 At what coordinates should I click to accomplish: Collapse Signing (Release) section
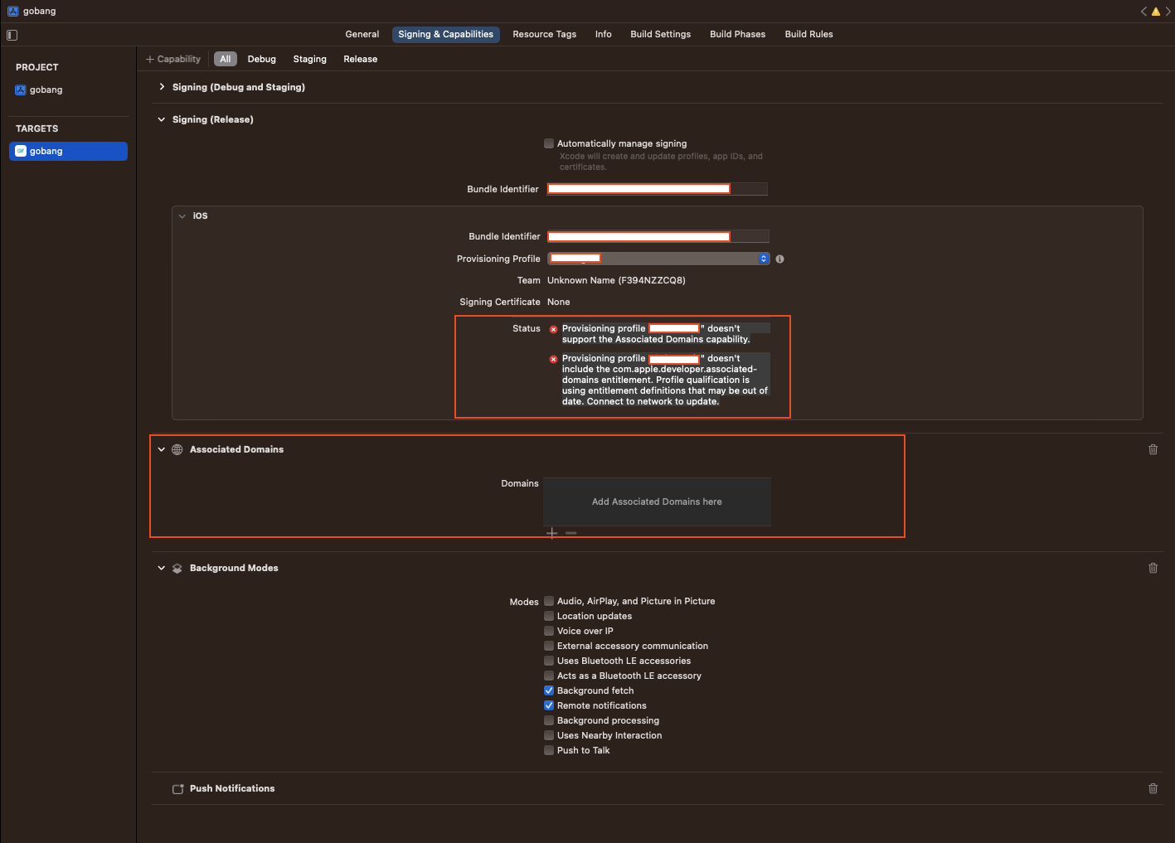[162, 119]
